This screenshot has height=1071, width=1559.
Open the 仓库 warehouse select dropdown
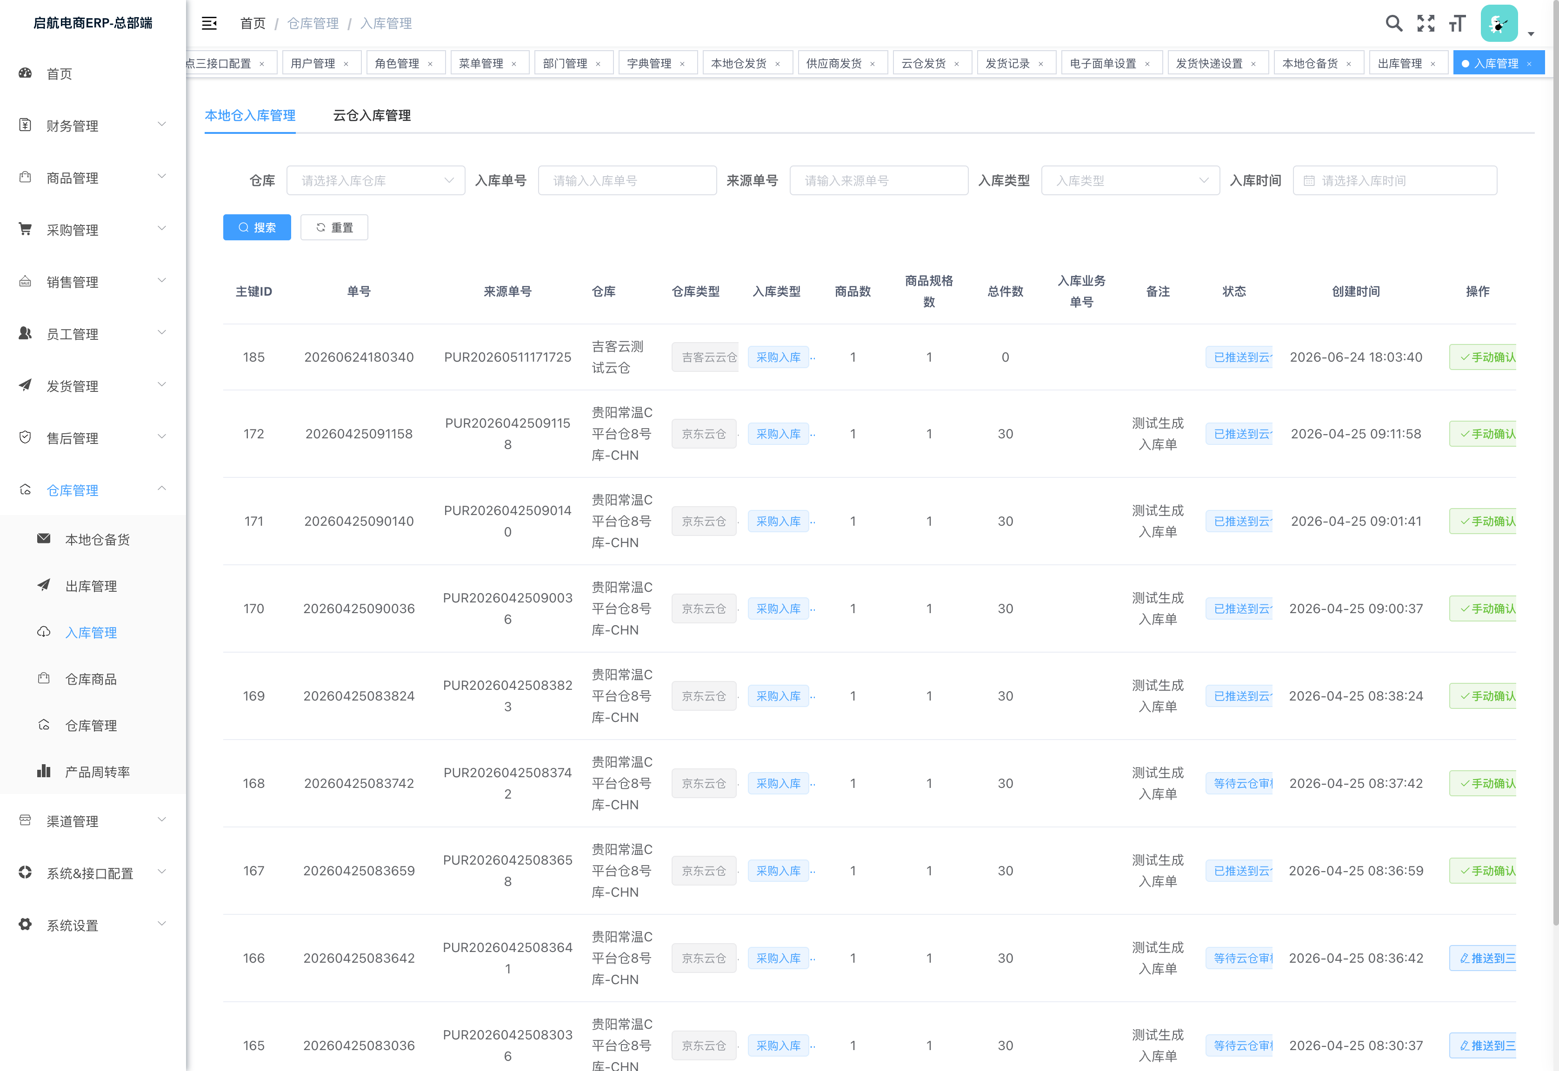(x=375, y=180)
